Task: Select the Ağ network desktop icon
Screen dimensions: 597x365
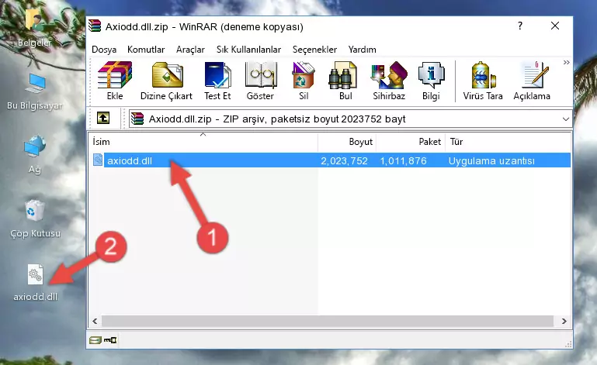Action: [35, 154]
